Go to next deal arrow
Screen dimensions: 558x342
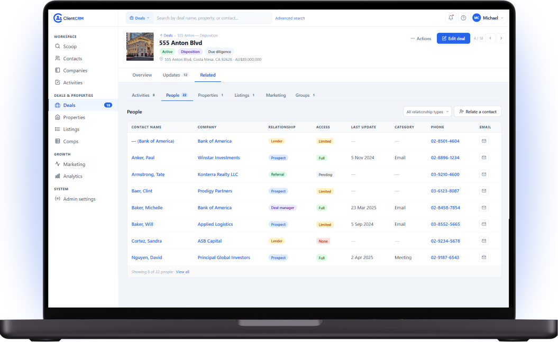pos(501,38)
